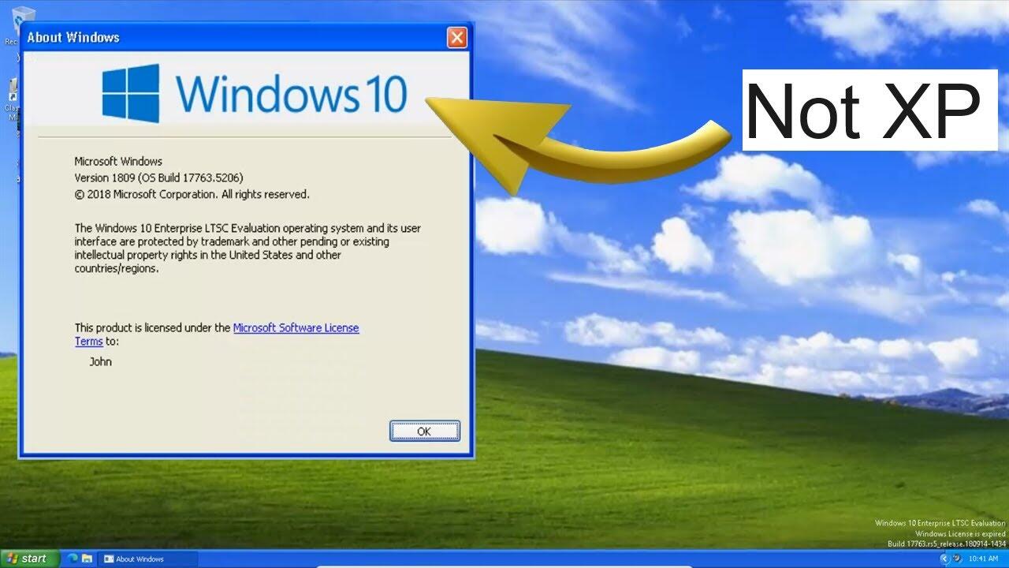Click the system tray notification icon

[956, 559]
